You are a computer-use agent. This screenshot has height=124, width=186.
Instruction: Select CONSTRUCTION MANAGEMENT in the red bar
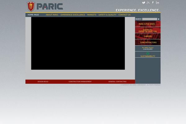80,82
